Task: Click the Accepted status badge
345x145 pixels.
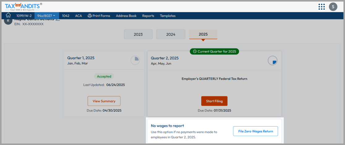Action: (x=104, y=77)
